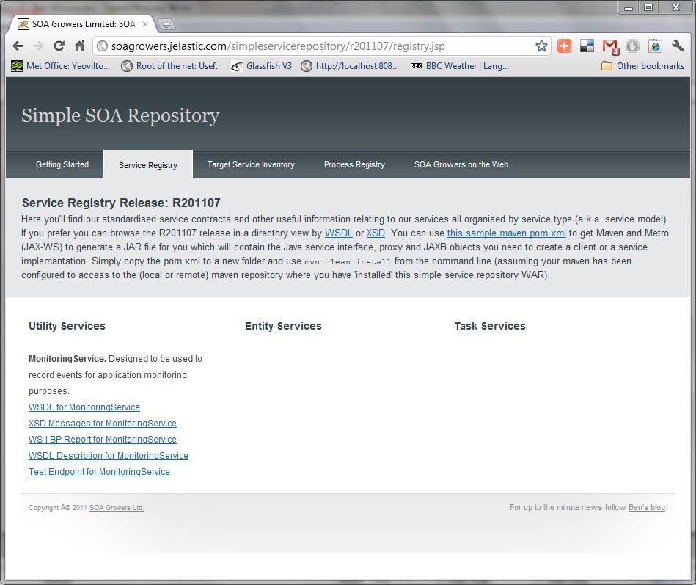Bookmark this page with the star icon
This screenshot has width=696, height=585.
coord(541,45)
